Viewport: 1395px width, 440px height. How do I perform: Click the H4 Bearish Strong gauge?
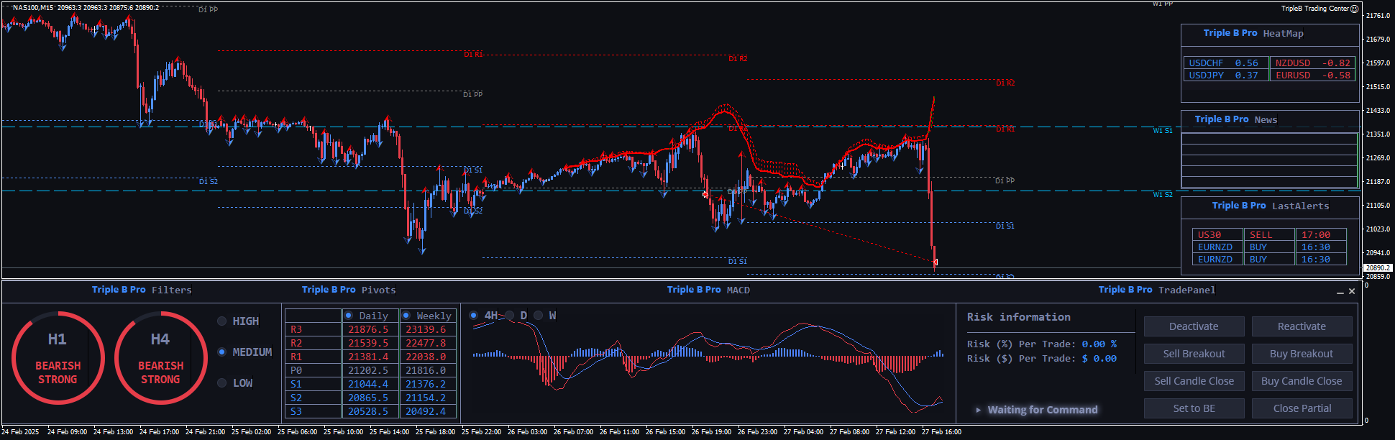(160, 357)
